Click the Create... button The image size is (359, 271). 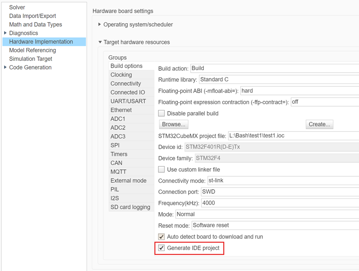(x=319, y=124)
